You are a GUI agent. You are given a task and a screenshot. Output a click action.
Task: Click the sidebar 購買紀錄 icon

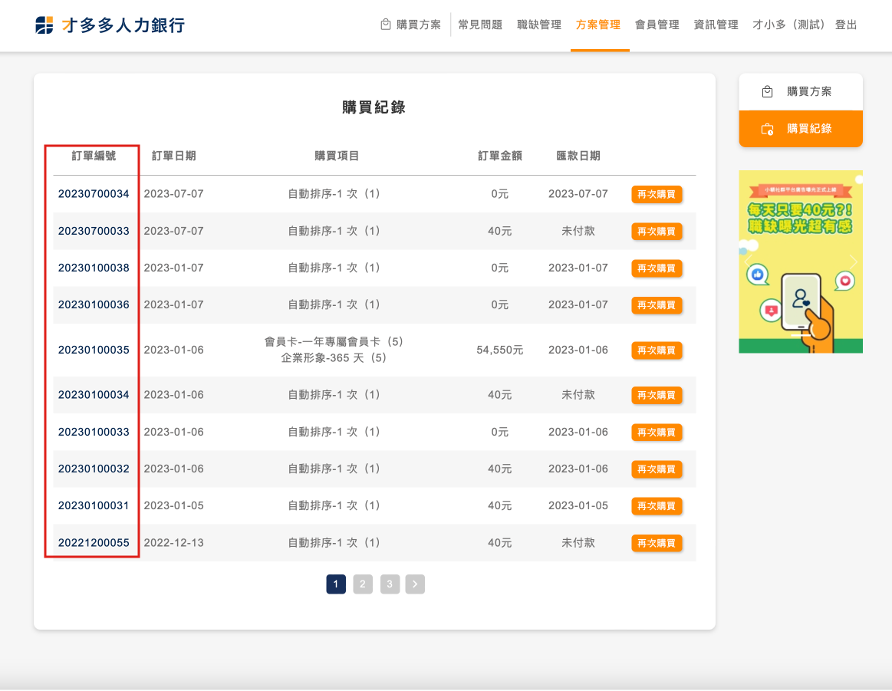(x=767, y=129)
